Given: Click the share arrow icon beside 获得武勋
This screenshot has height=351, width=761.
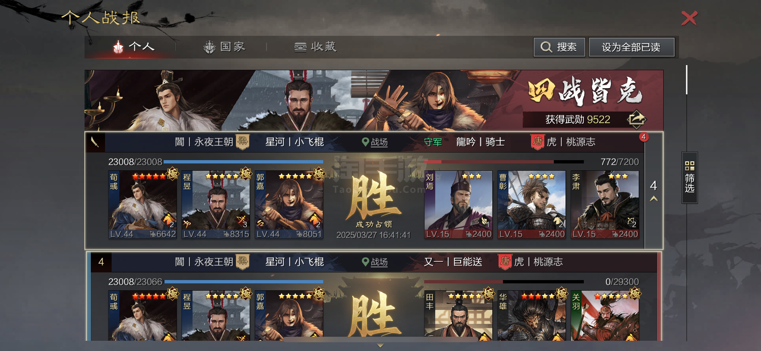Looking at the screenshot, I should (x=637, y=119).
